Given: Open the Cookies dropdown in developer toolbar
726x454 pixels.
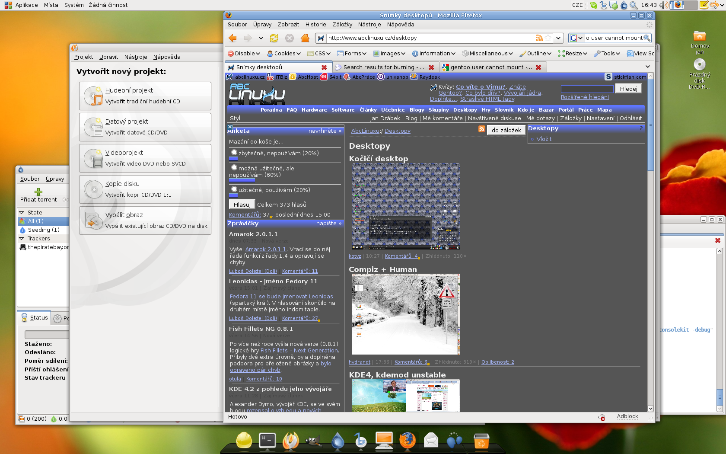Looking at the screenshot, I should click(x=284, y=54).
